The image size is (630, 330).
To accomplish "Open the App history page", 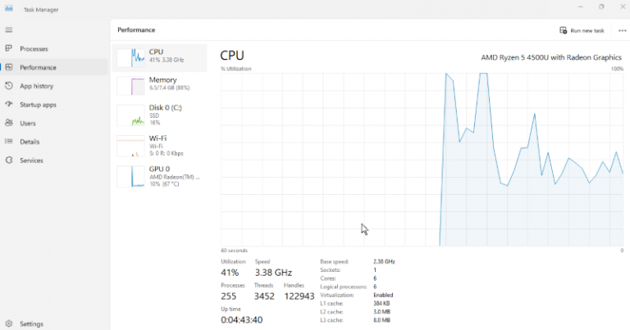I will [37, 86].
